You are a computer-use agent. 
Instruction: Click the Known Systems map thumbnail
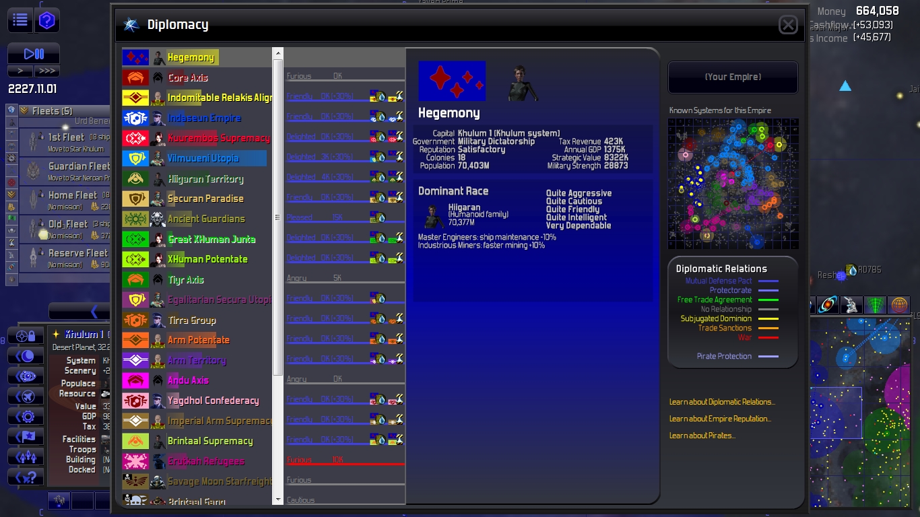733,184
